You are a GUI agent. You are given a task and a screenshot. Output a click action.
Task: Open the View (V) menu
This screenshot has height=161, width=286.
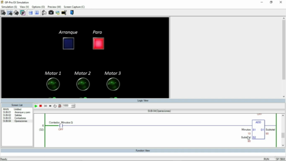[24, 7]
